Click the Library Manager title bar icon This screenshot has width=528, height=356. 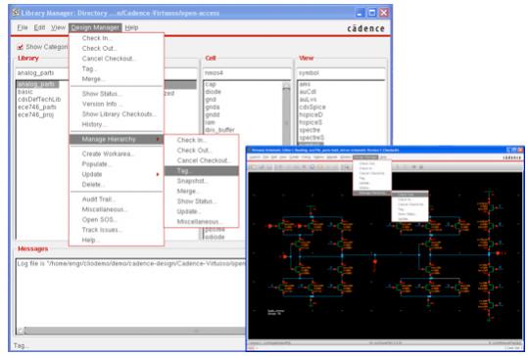pyautogui.click(x=16, y=13)
